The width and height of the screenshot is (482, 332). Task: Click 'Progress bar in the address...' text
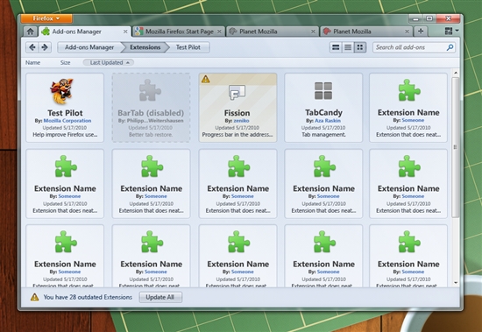point(237,135)
